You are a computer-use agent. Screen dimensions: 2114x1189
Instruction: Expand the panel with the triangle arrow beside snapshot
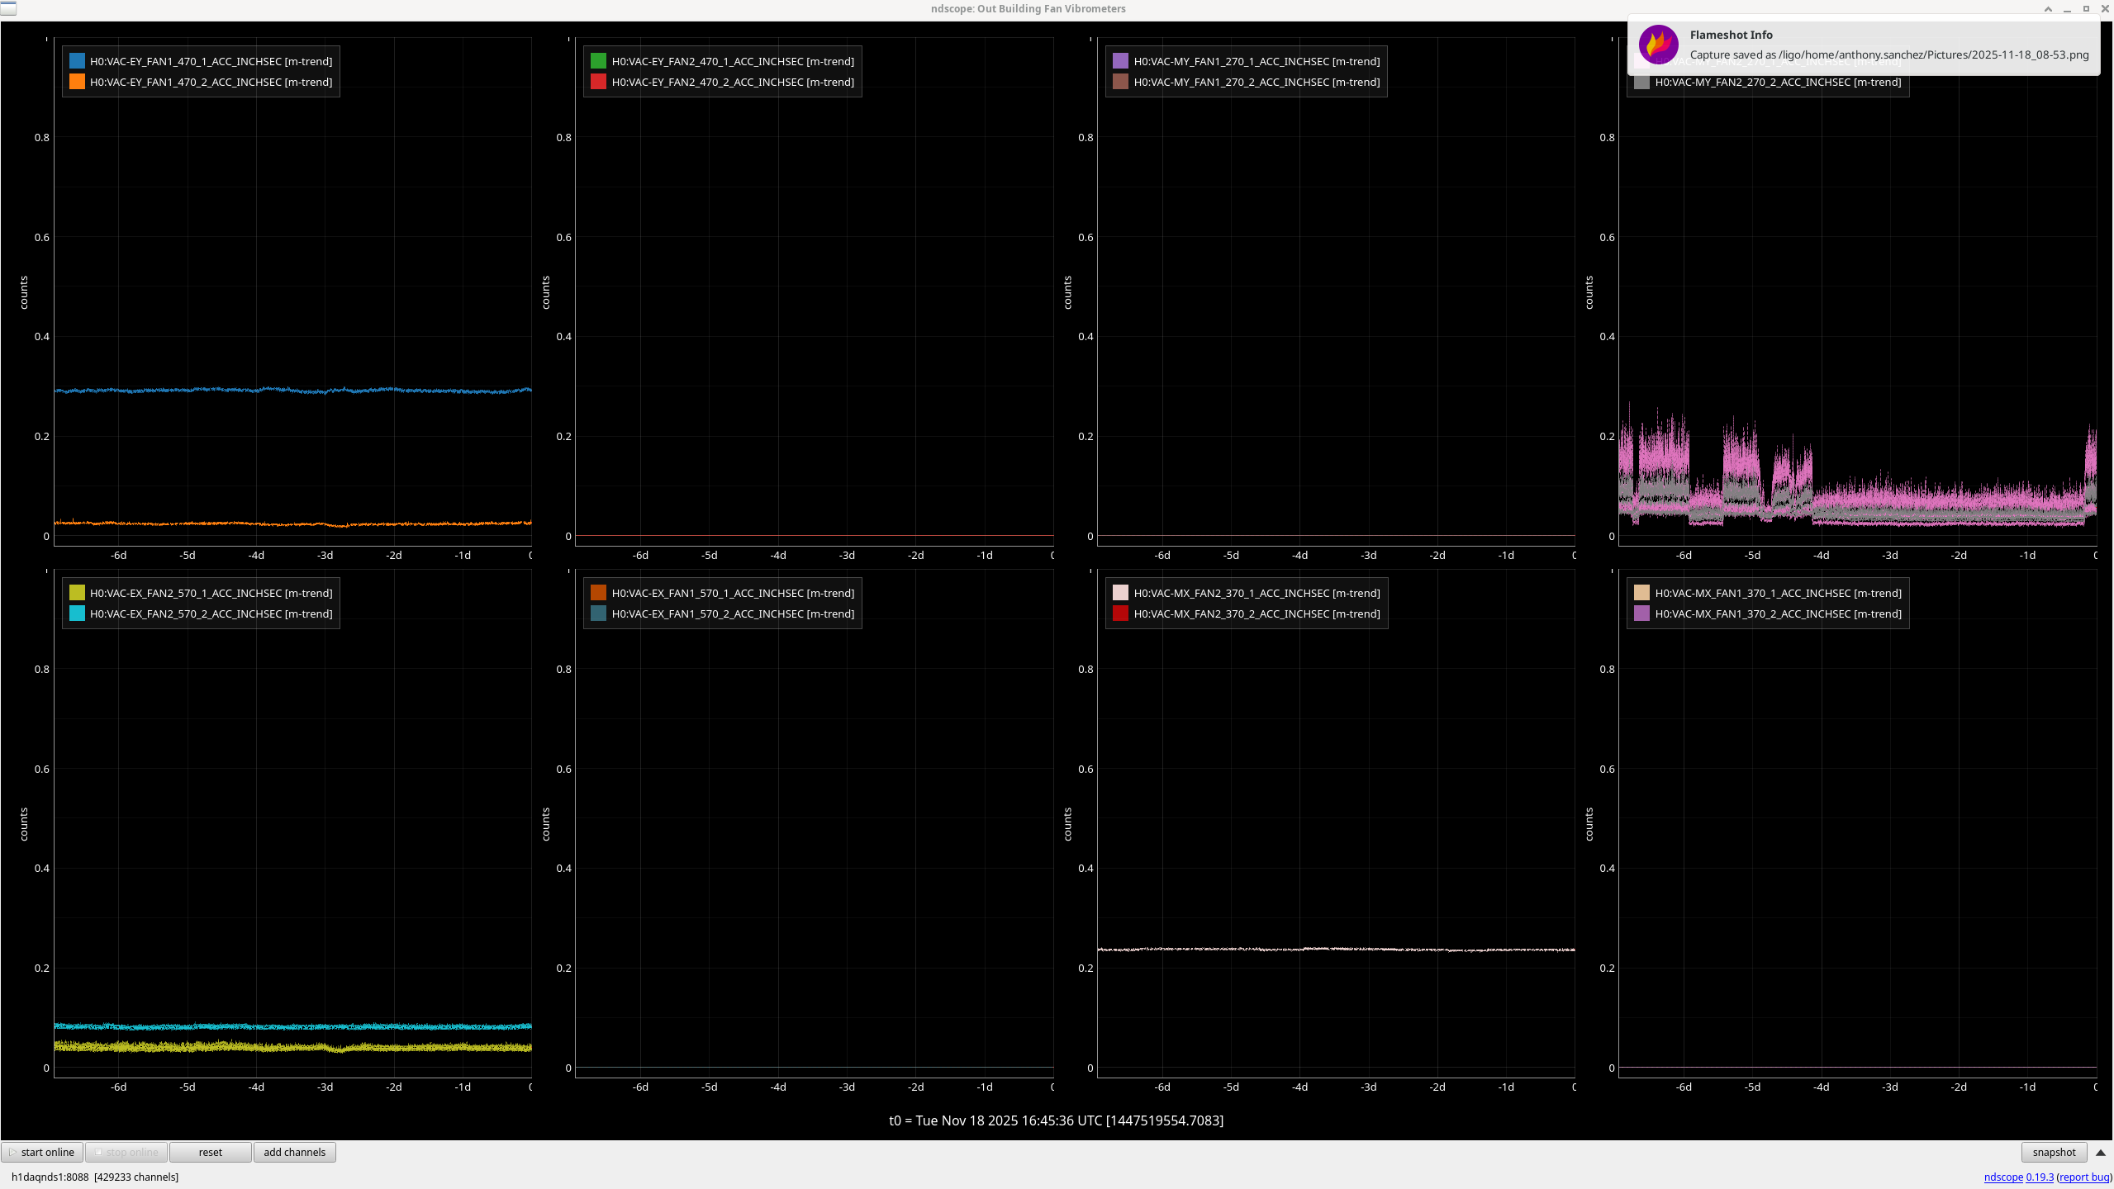coord(2100,1153)
